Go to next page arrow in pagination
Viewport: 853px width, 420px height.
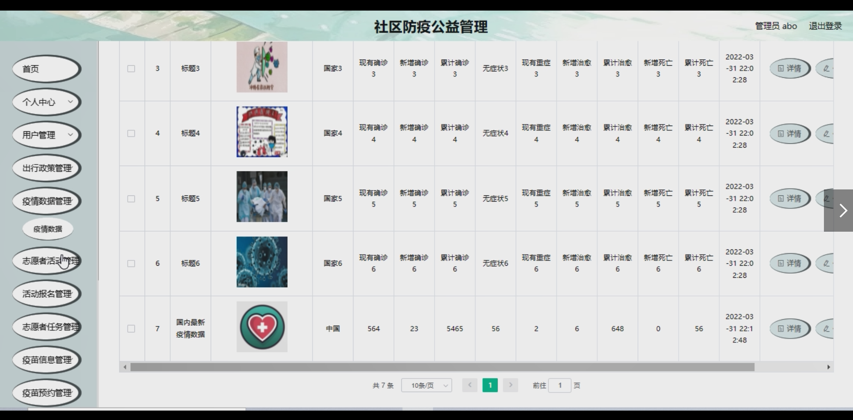(x=511, y=385)
